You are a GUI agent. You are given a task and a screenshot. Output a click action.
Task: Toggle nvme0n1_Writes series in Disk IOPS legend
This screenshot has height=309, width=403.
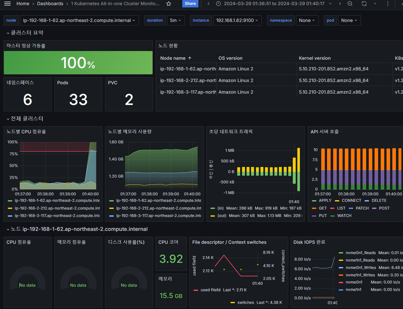pos(361,268)
